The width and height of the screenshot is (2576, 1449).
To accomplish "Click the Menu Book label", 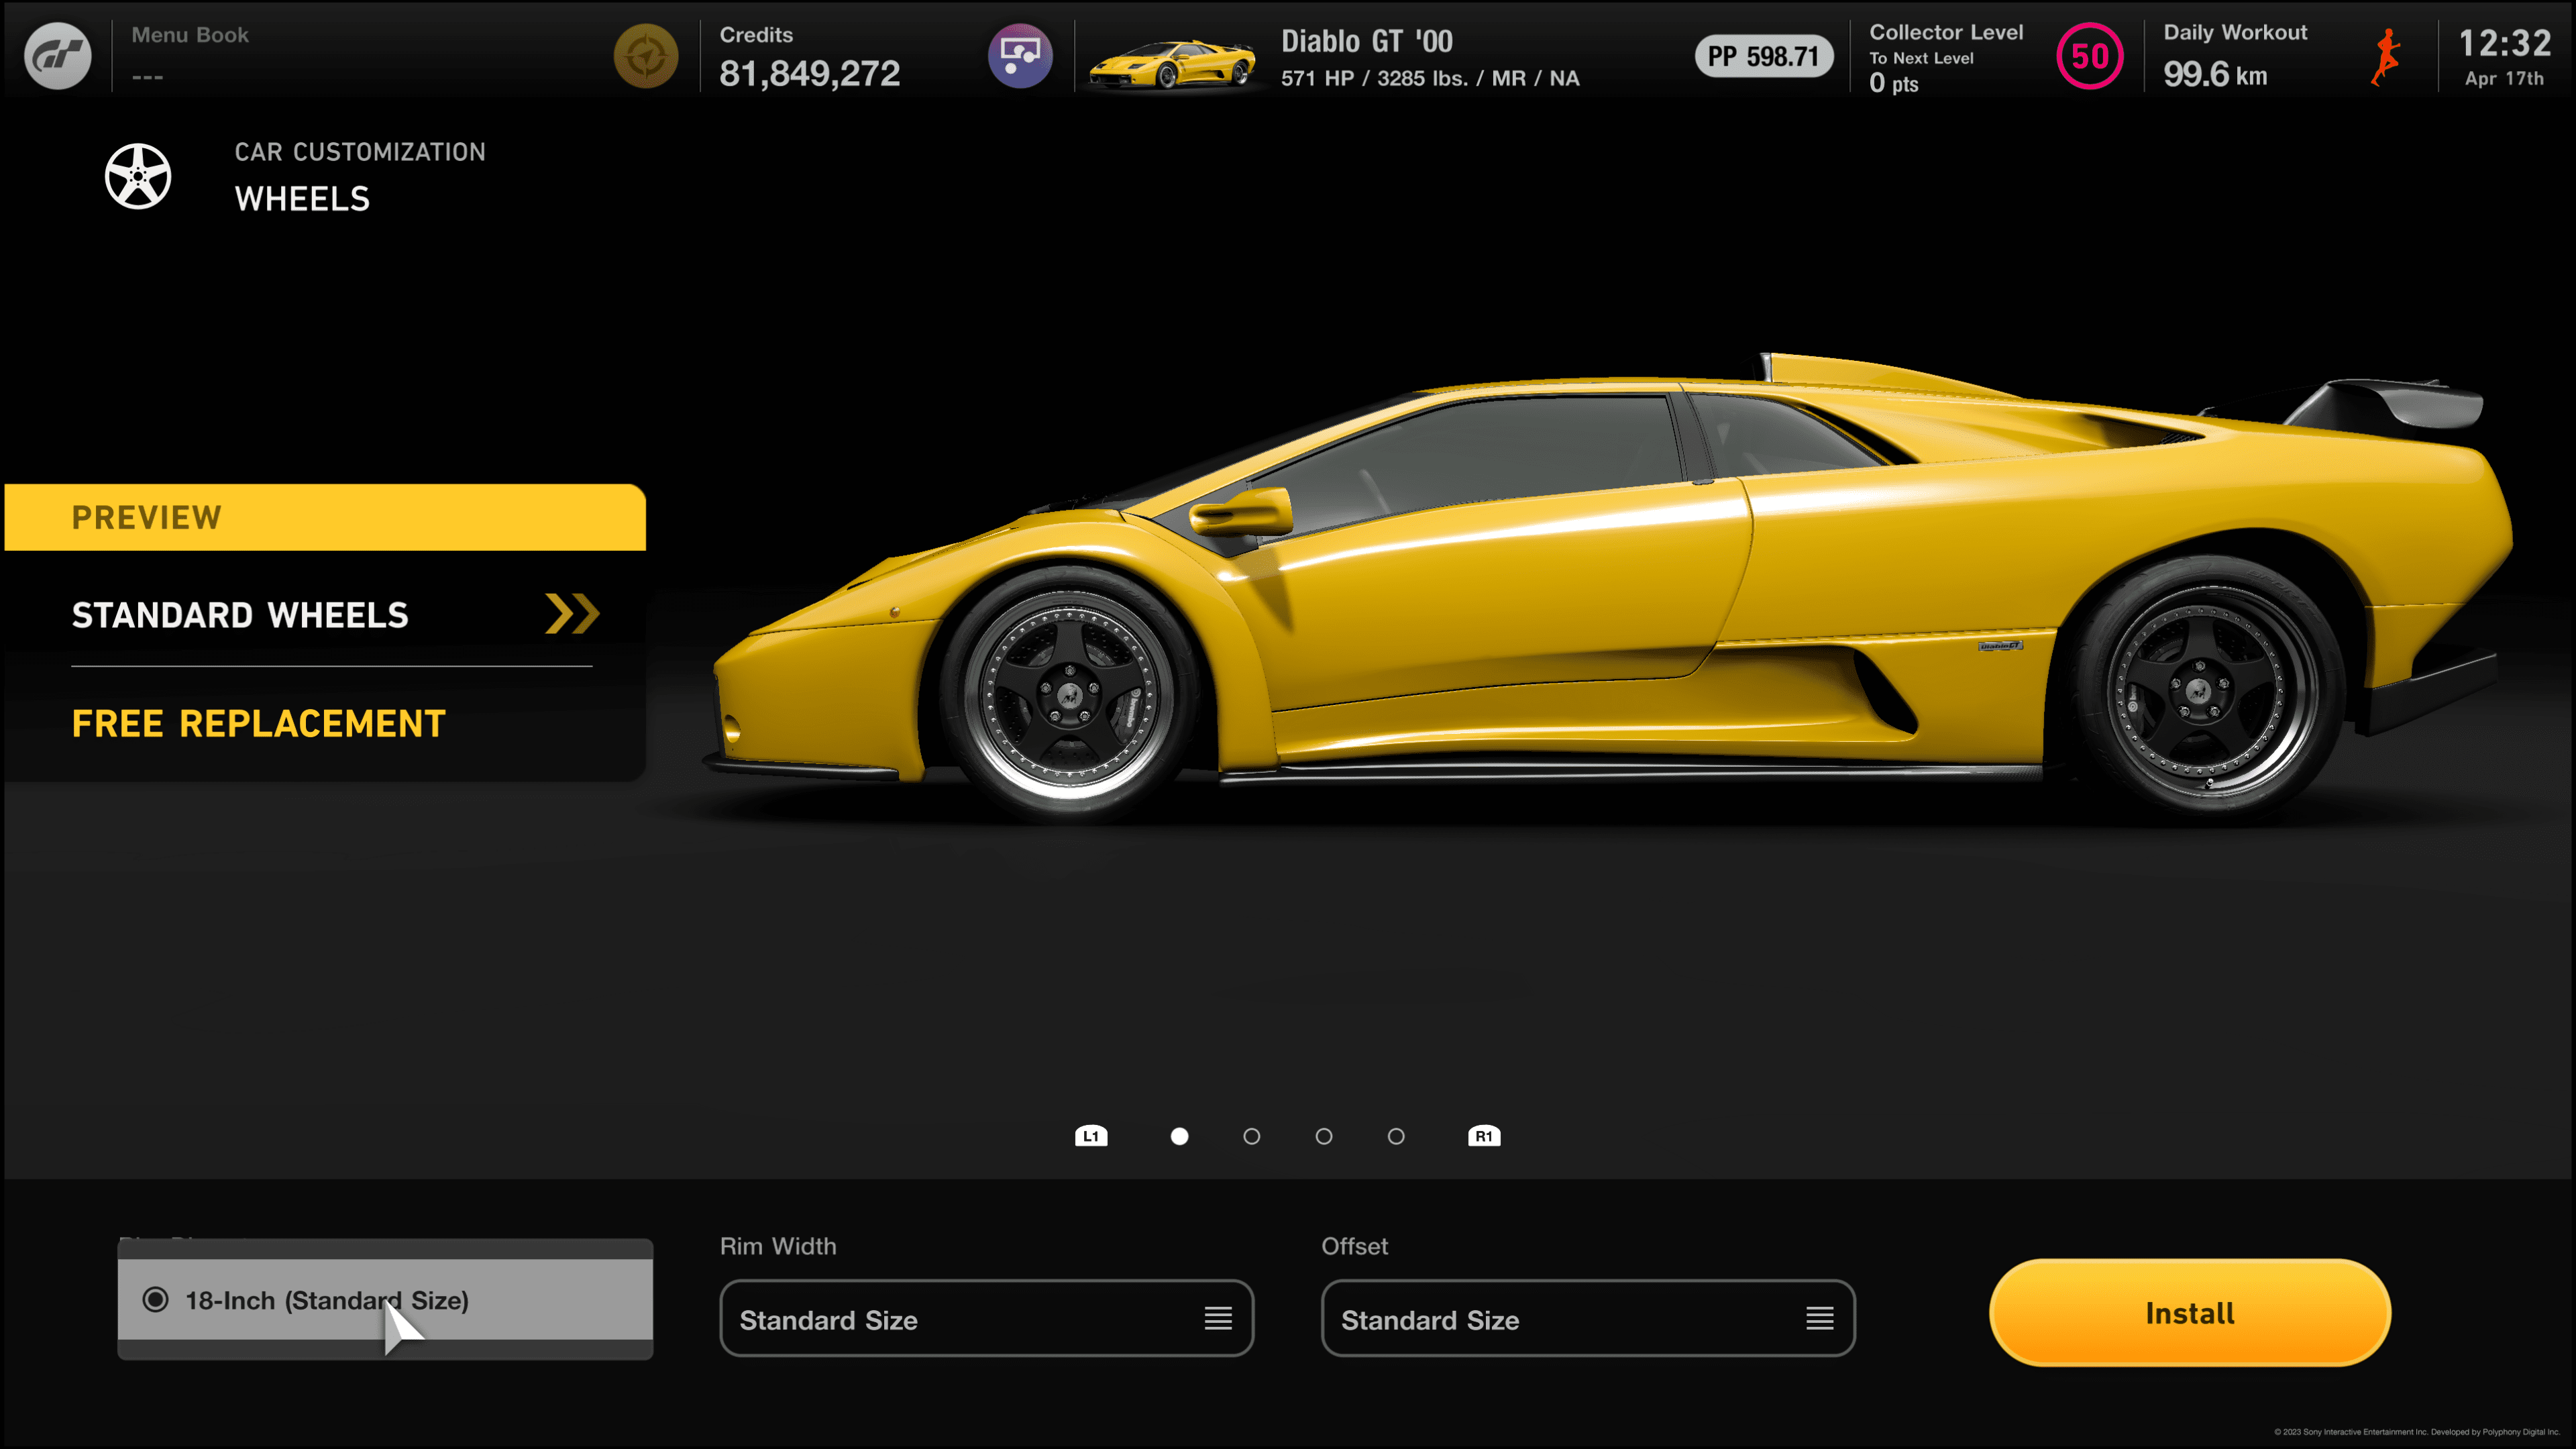I will [190, 35].
